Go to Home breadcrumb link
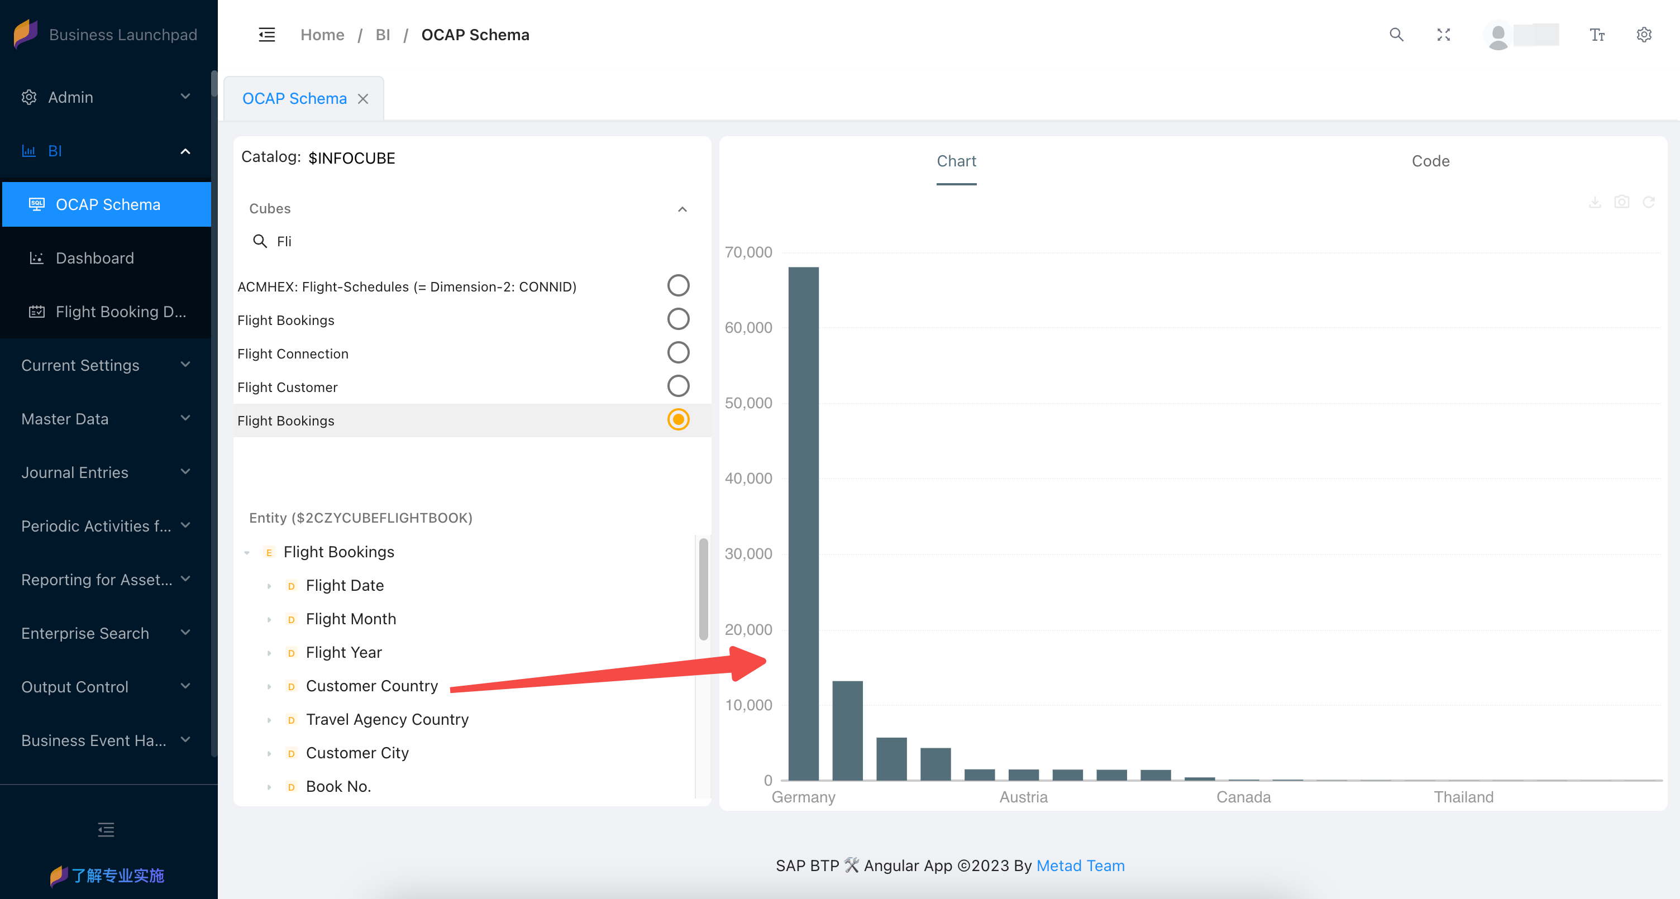Image resolution: width=1680 pixels, height=899 pixels. pyautogui.click(x=322, y=35)
